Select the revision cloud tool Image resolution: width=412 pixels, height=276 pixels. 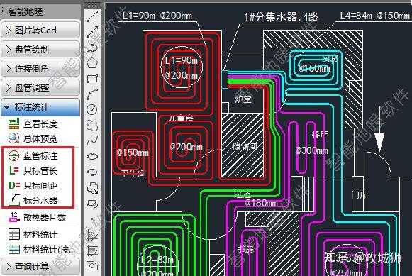coord(92,126)
